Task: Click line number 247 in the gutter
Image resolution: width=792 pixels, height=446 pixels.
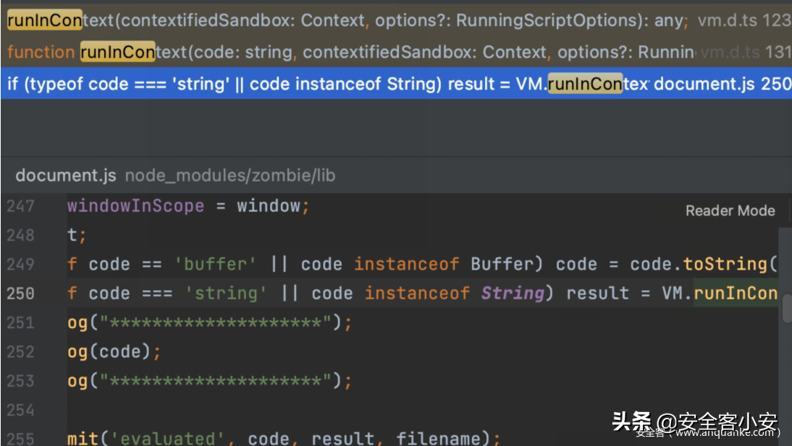Action: [20, 206]
